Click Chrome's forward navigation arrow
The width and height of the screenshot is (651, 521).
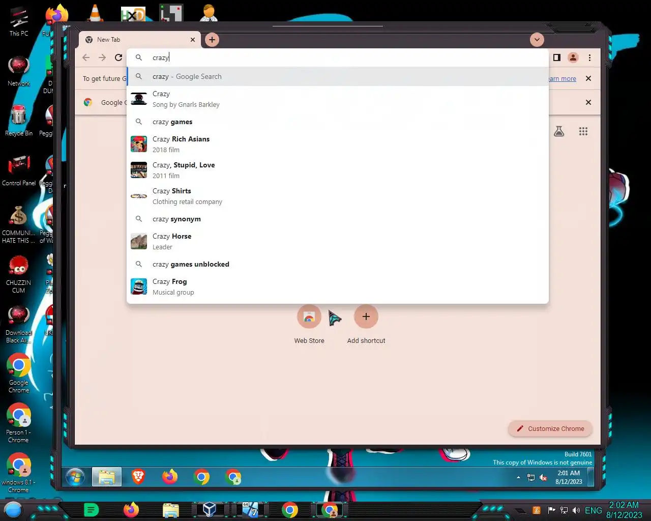click(102, 57)
